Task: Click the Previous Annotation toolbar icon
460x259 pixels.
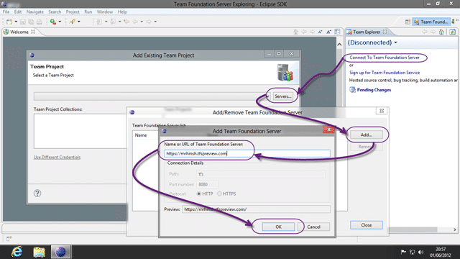Action: 113,22
